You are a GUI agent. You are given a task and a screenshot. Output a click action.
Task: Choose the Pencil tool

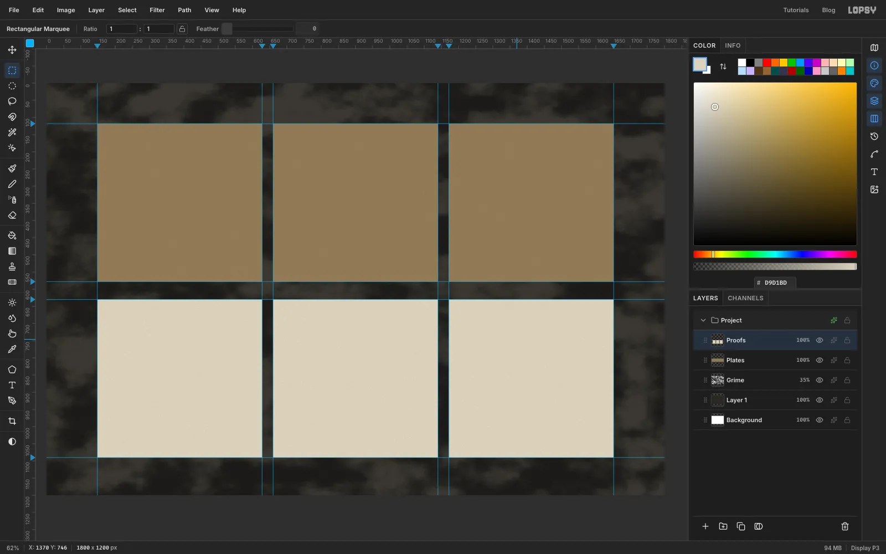pos(12,184)
